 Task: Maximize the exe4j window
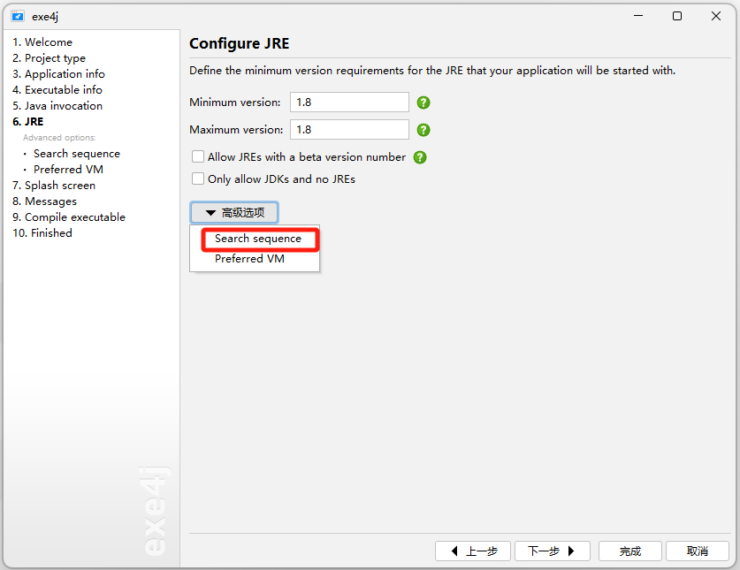coord(676,16)
